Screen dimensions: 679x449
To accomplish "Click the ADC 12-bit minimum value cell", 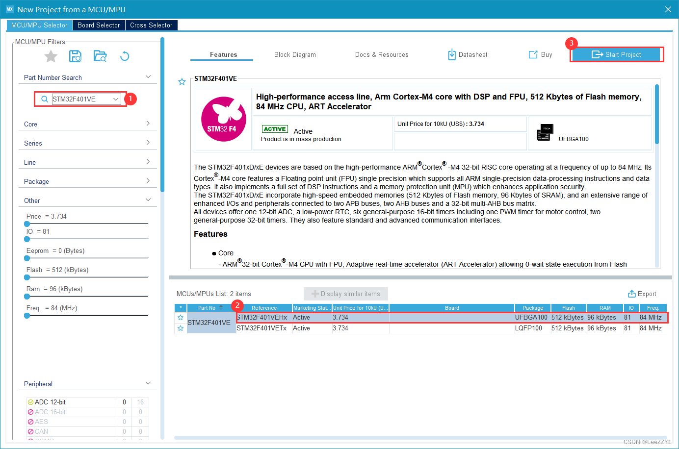I will [125, 402].
